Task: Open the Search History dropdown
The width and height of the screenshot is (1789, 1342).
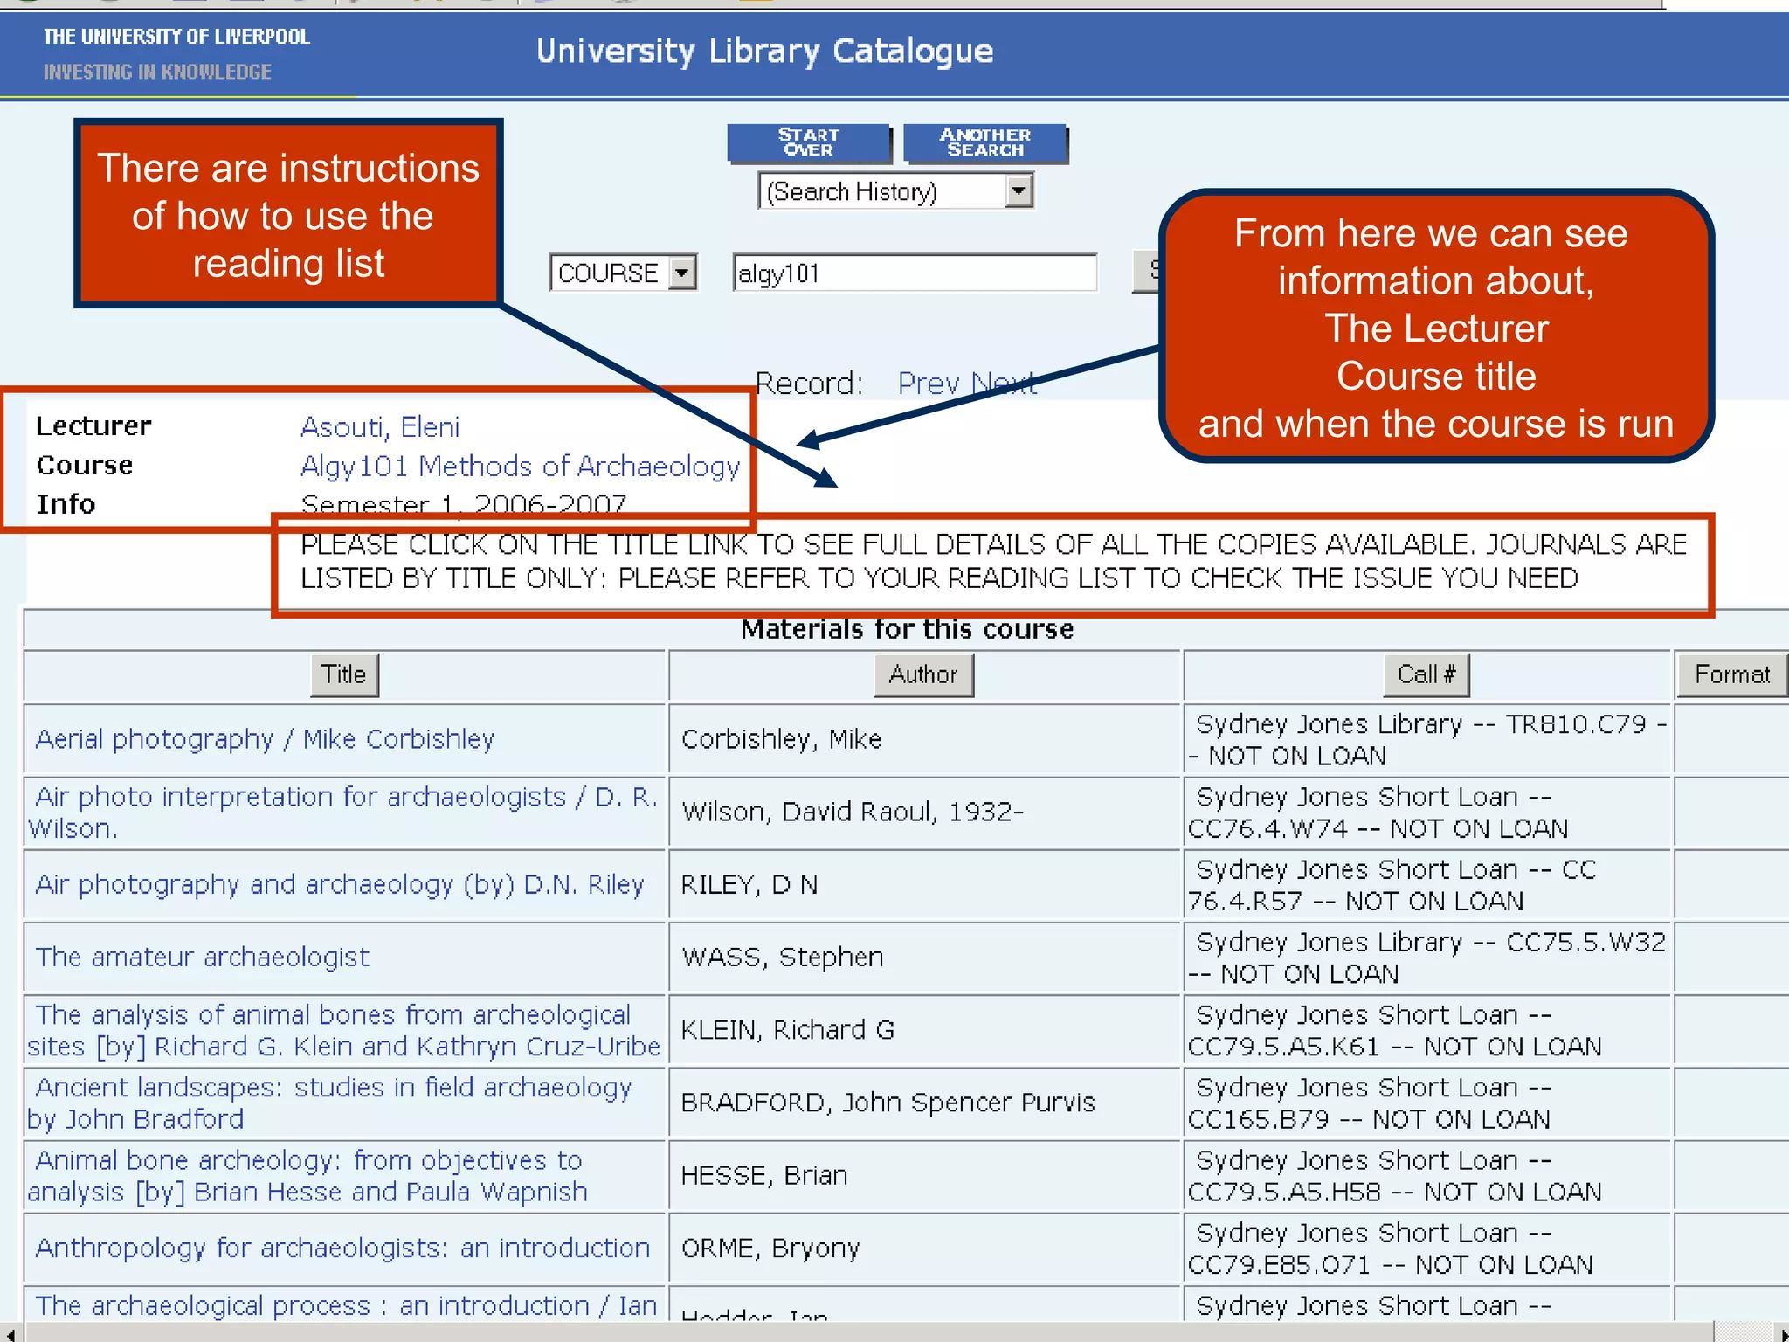Action: tap(895, 191)
